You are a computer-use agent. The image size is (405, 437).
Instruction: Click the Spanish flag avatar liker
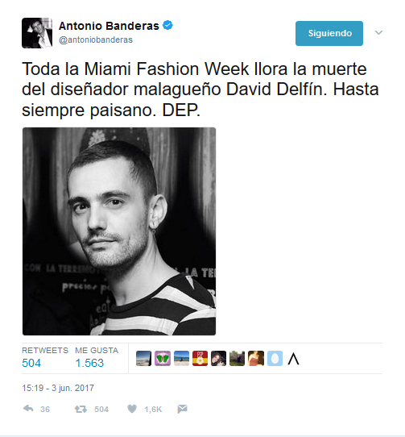pyautogui.click(x=200, y=359)
